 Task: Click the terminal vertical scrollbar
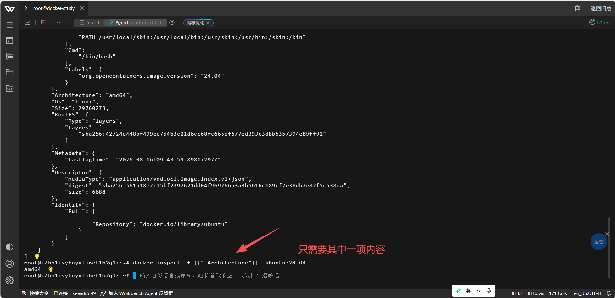point(609,248)
